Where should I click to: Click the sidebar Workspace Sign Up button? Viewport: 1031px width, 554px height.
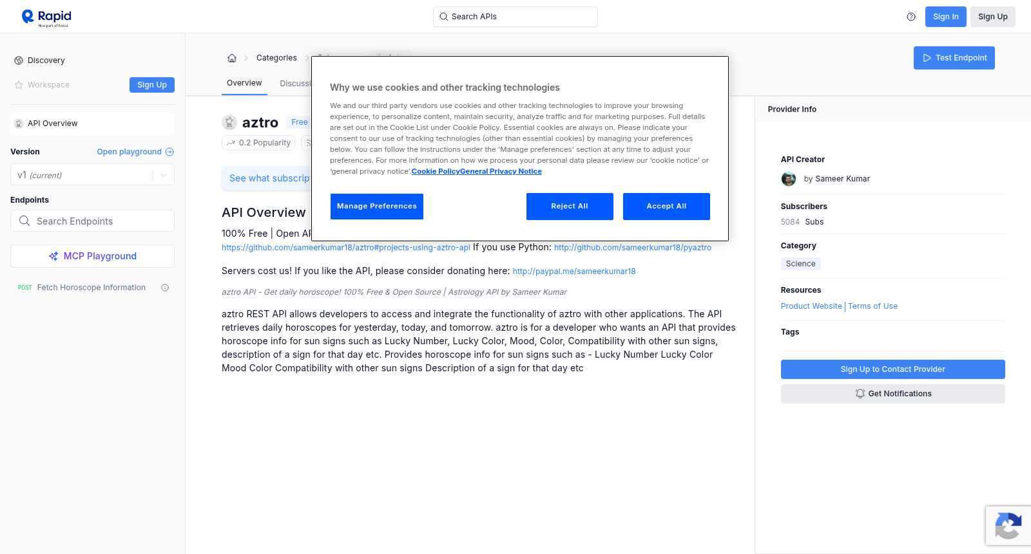coord(152,85)
